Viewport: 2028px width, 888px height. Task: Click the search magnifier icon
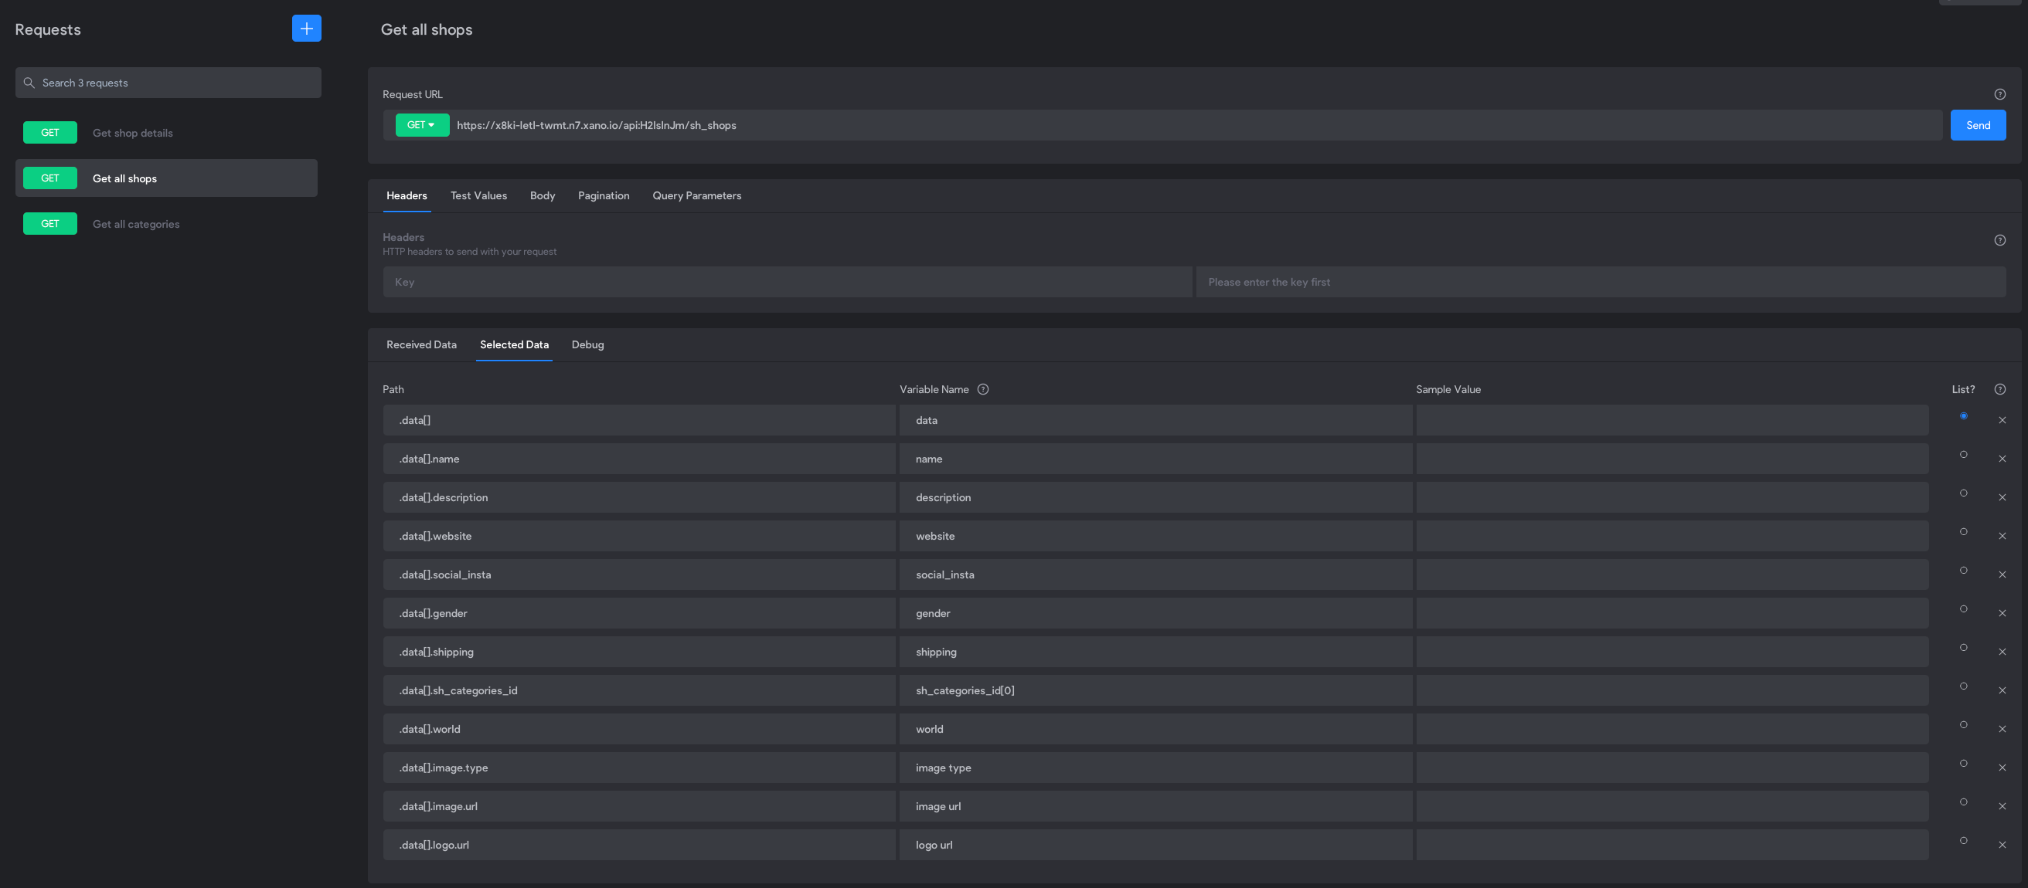coord(29,83)
